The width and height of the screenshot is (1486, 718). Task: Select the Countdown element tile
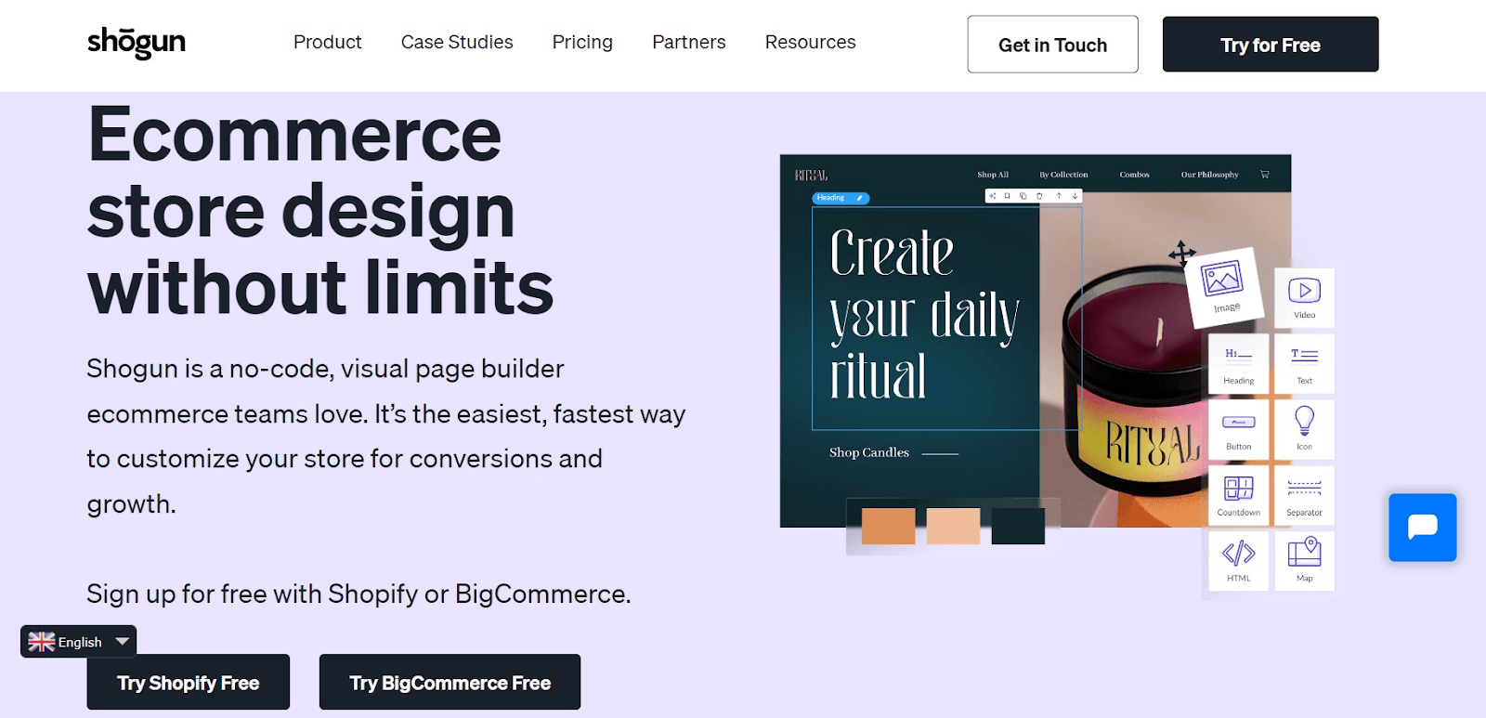pyautogui.click(x=1238, y=496)
